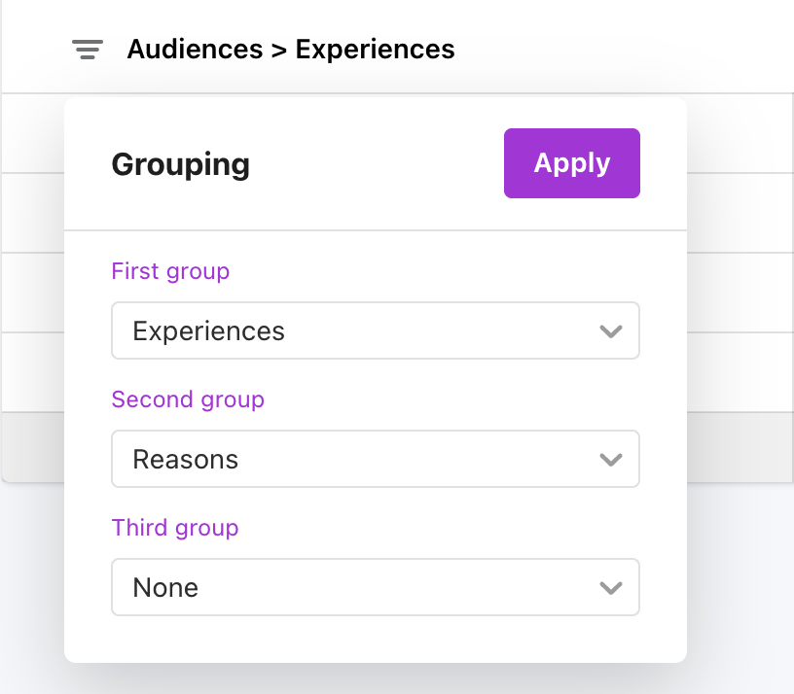Click the Grouping panel title
794x694 pixels.
(x=180, y=164)
